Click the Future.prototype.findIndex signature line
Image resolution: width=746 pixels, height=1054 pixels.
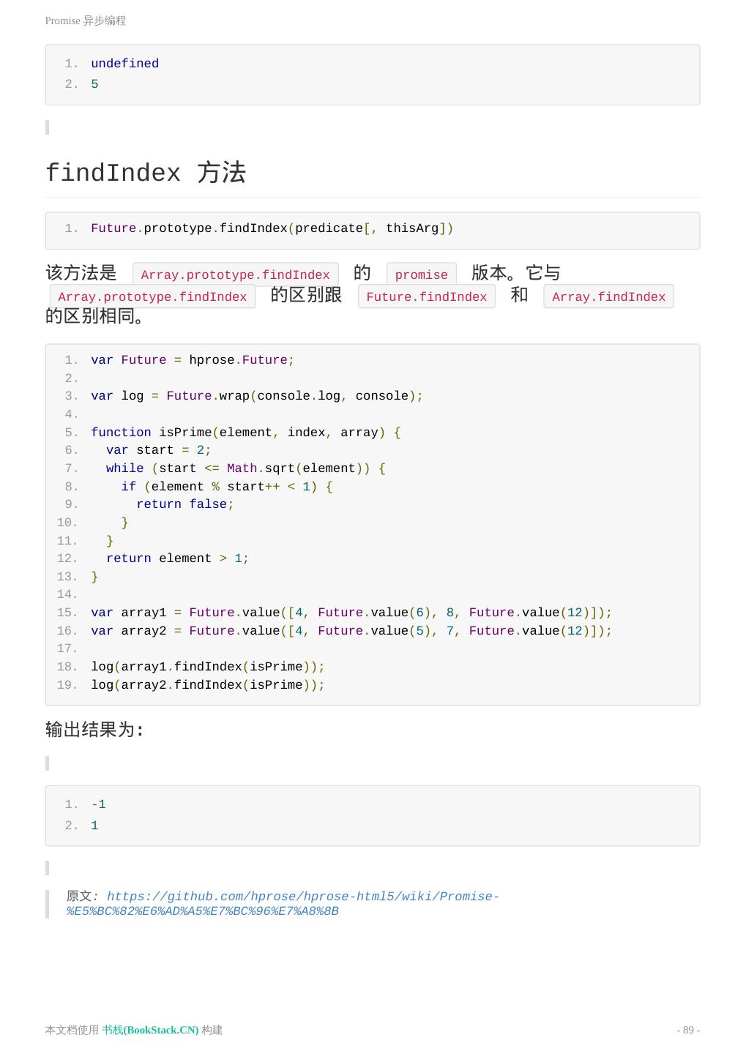click(272, 228)
